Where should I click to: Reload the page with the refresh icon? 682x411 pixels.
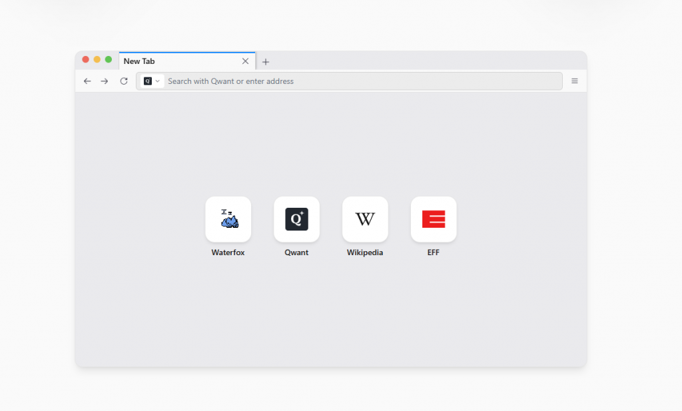[x=124, y=81]
